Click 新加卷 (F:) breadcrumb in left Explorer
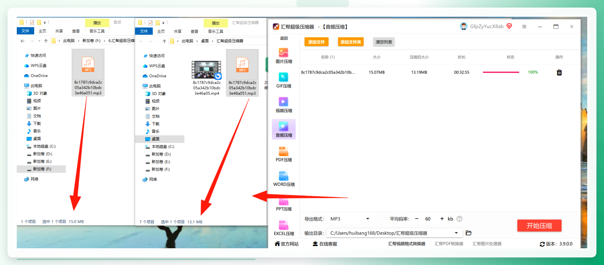 [x=91, y=41]
